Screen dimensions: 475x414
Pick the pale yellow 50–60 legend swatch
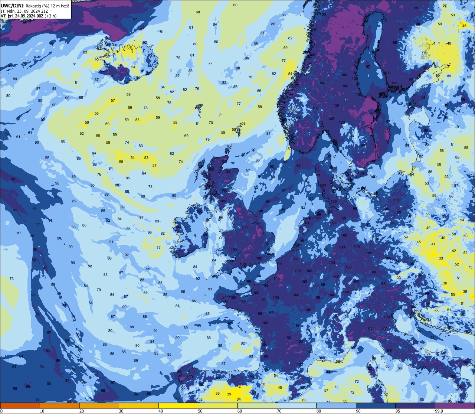click(x=217, y=406)
